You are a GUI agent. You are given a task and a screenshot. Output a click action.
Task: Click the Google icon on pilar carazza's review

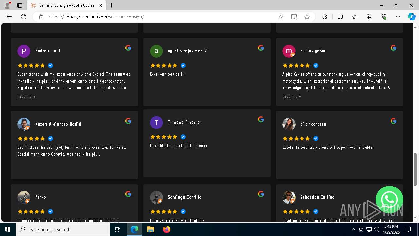coord(393,121)
